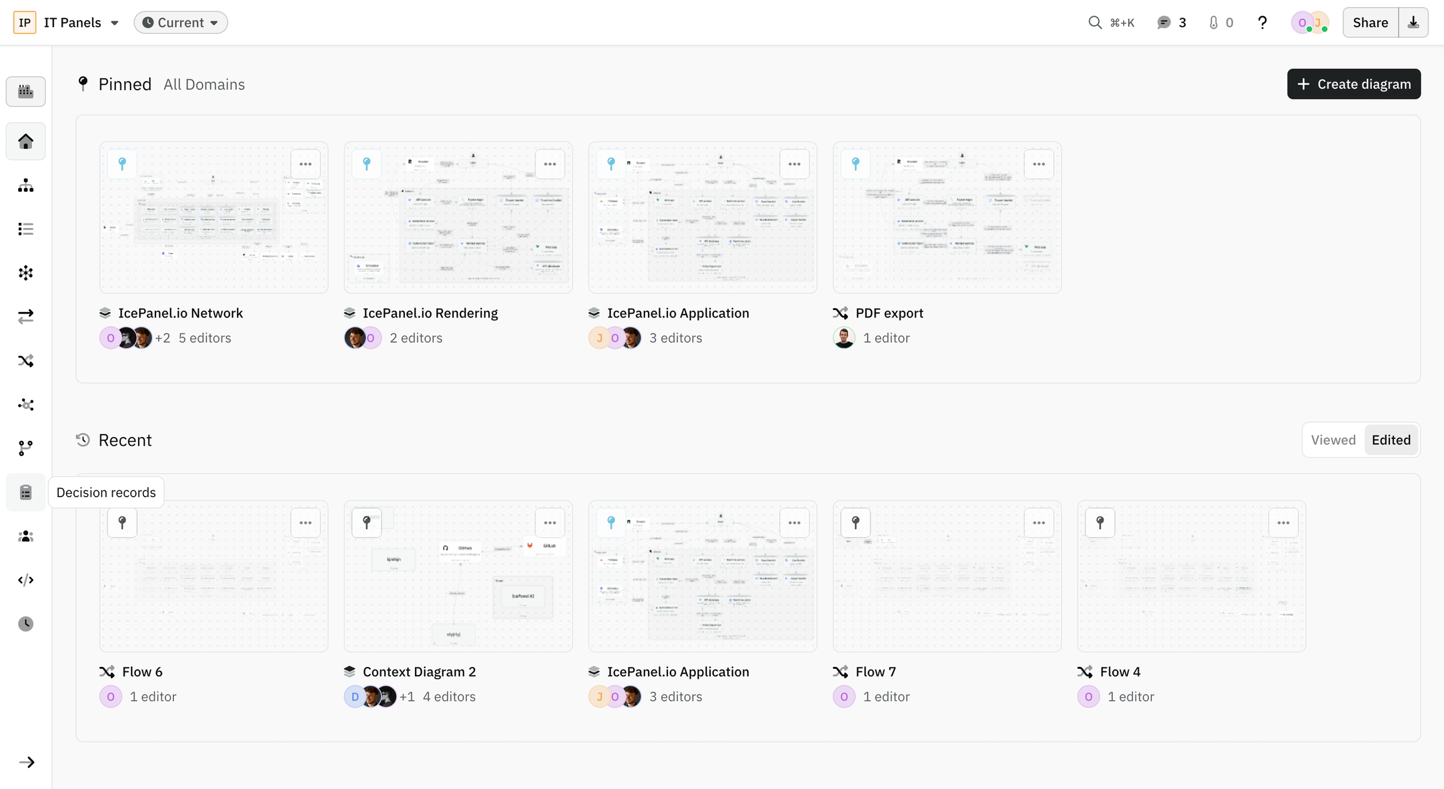The height and width of the screenshot is (789, 1444).
Task: Click the Create diagram button
Action: pyautogui.click(x=1354, y=84)
